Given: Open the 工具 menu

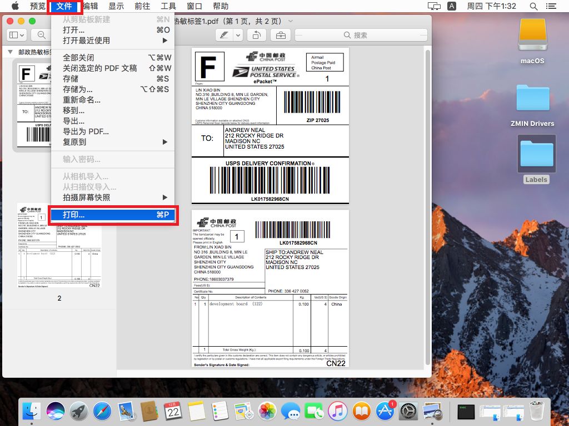Looking at the screenshot, I should click(x=168, y=6).
